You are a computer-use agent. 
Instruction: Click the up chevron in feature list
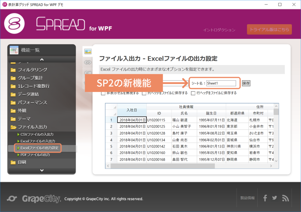pyautogui.click(x=42, y=60)
